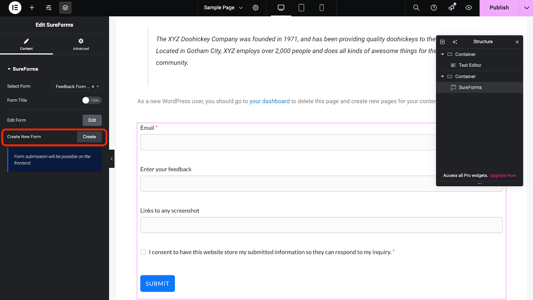Switch to desktop preview mode
This screenshot has height=300, width=533.
[281, 8]
